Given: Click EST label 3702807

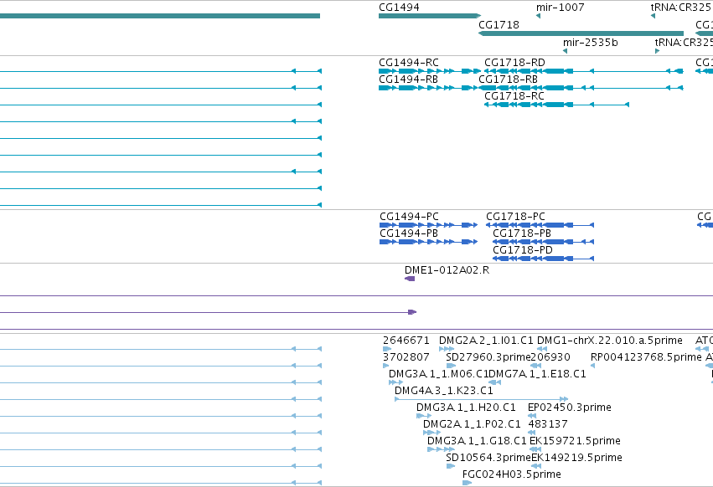Looking at the screenshot, I should [x=406, y=357].
